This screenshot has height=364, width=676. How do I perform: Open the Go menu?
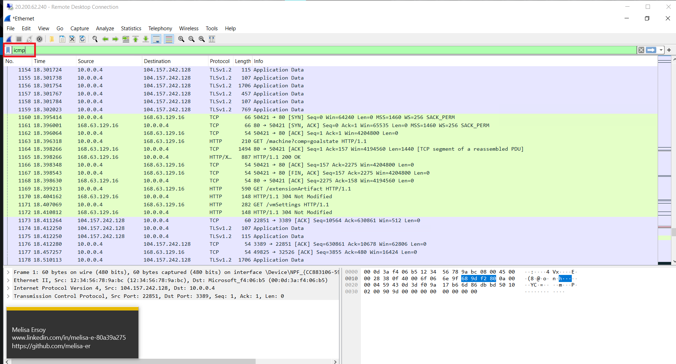coord(60,29)
